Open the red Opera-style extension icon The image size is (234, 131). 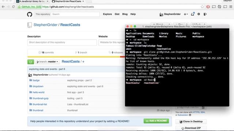click(208, 7)
